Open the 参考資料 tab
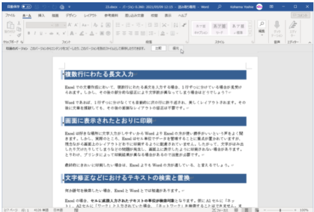This screenshot has height=212, width=314. 111,15
